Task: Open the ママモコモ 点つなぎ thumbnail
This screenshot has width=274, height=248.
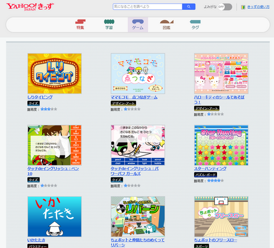Action: pos(138,73)
